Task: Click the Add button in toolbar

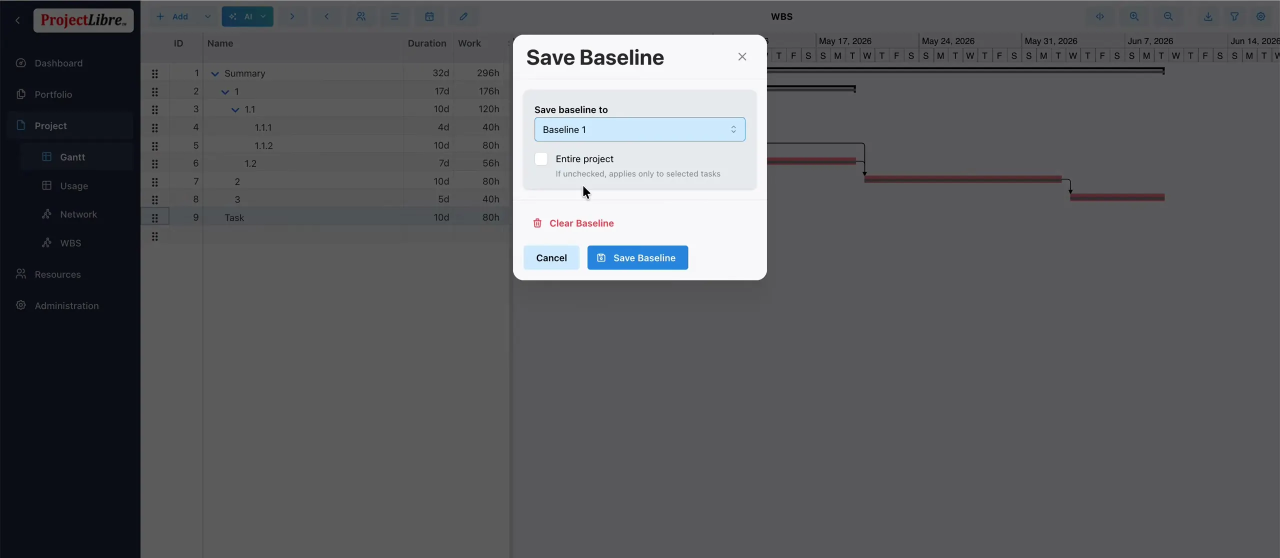Action: [x=172, y=16]
